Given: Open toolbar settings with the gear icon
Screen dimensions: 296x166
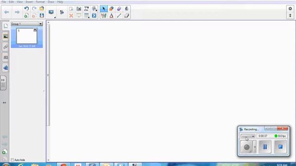Looking at the screenshot, I should point(290,9).
